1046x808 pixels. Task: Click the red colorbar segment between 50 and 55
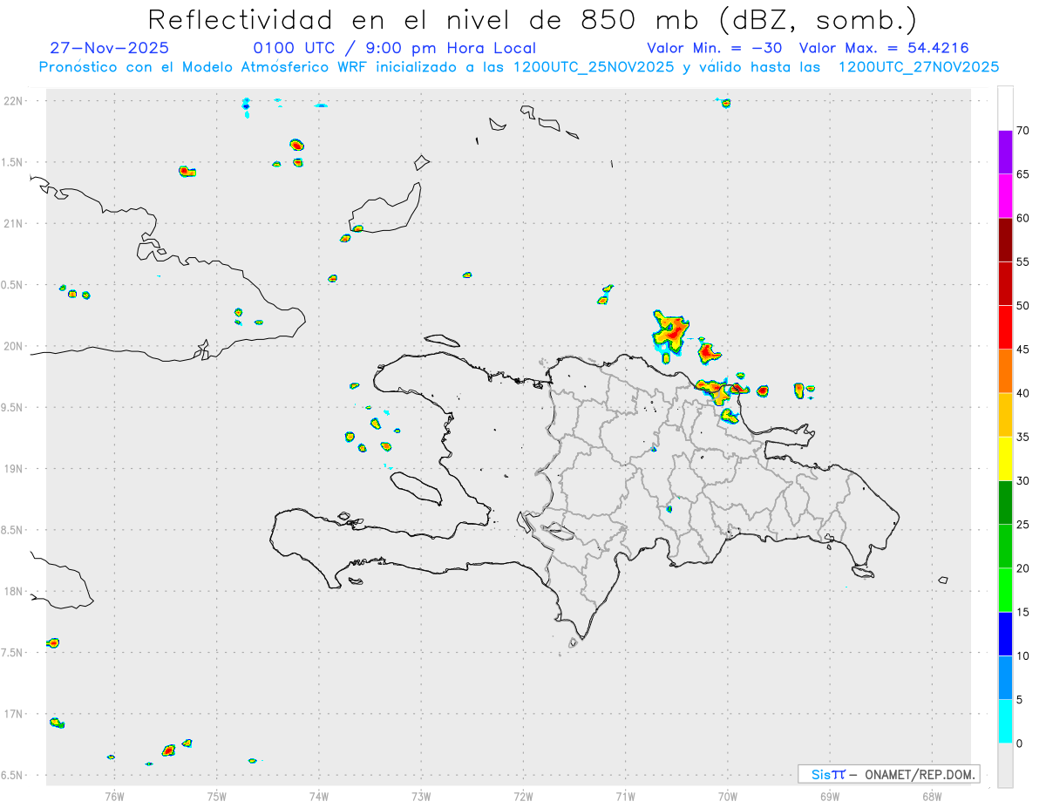click(x=1005, y=284)
